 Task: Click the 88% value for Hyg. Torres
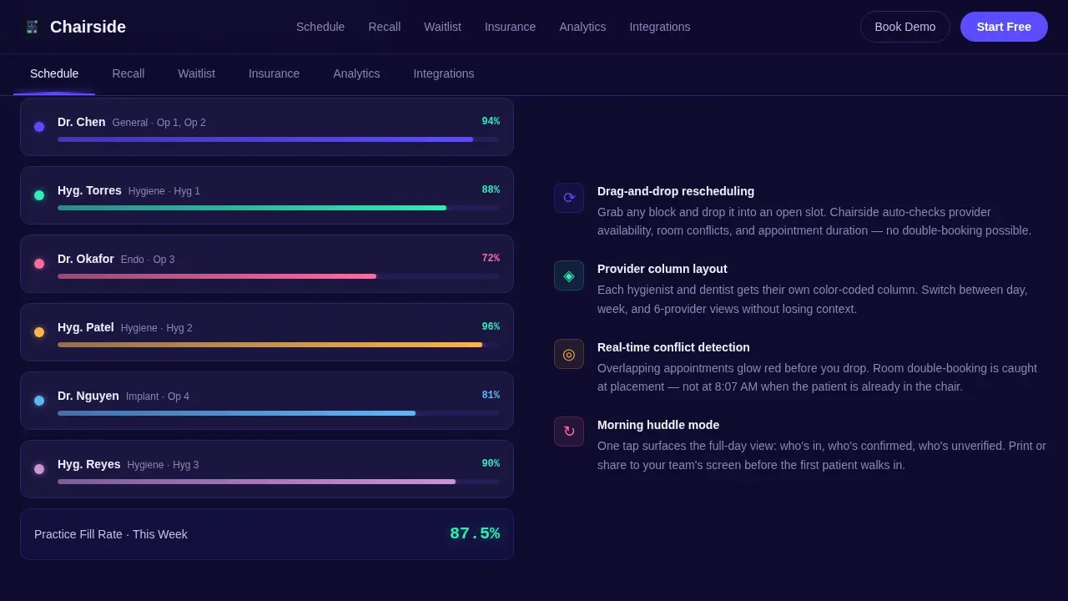pyautogui.click(x=491, y=189)
